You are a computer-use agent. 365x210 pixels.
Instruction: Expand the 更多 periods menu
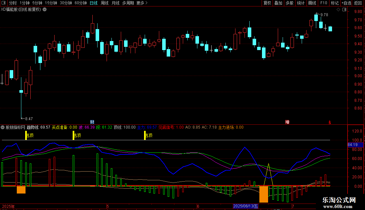tap(142, 3)
